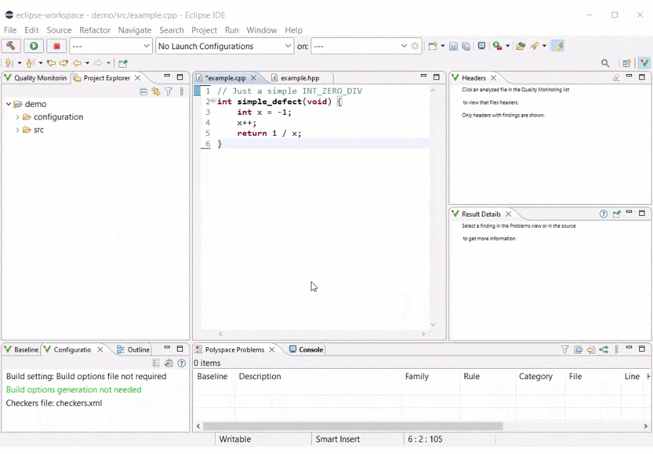This screenshot has height=454, width=653.
Task: Switch to the Polyspace perspective via green V icon
Action: (x=644, y=63)
